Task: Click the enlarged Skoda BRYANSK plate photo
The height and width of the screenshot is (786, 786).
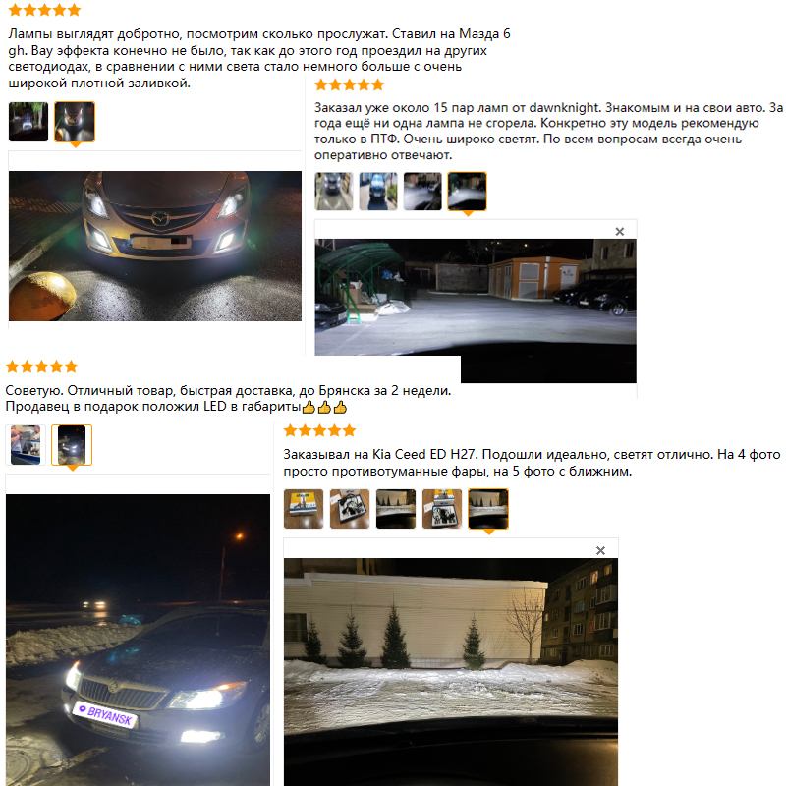Action: tap(138, 641)
